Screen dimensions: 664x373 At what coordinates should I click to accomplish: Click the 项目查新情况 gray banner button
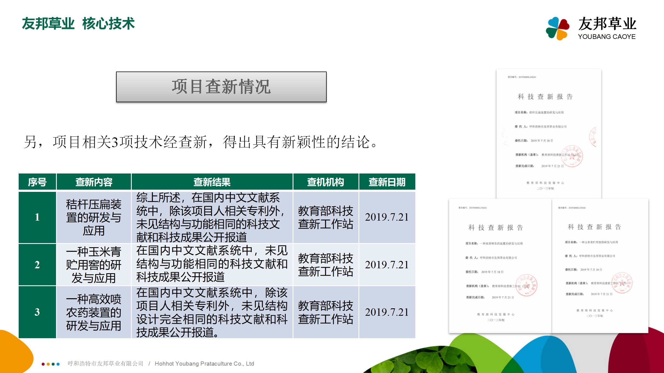click(221, 87)
